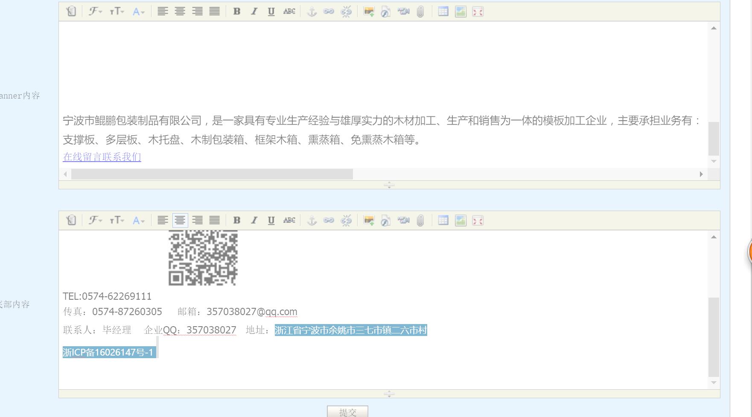The width and height of the screenshot is (752, 417).
Task: Insert table via lower editor toolbar
Action: 443,220
